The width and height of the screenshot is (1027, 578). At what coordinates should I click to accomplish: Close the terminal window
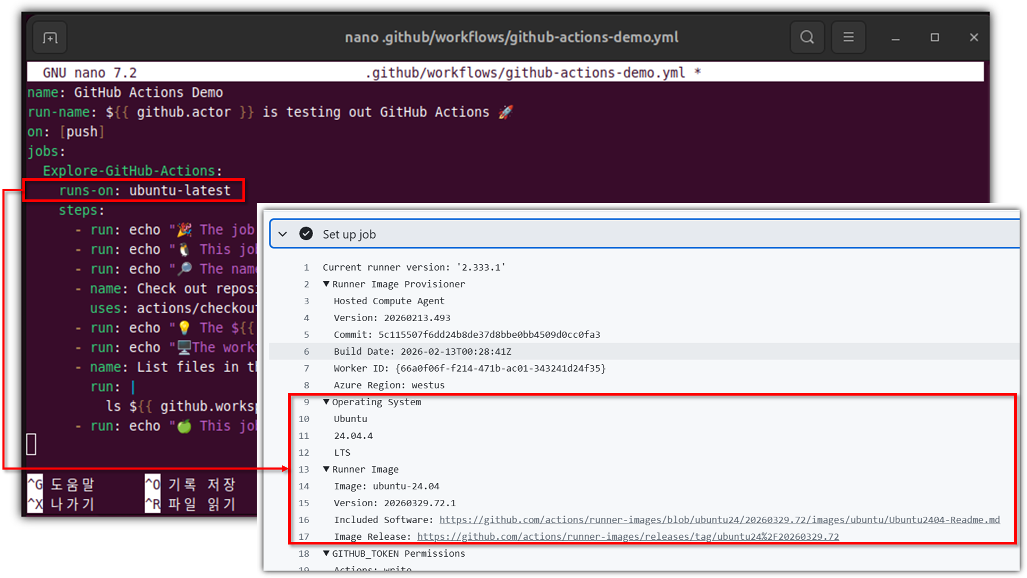pos(974,37)
